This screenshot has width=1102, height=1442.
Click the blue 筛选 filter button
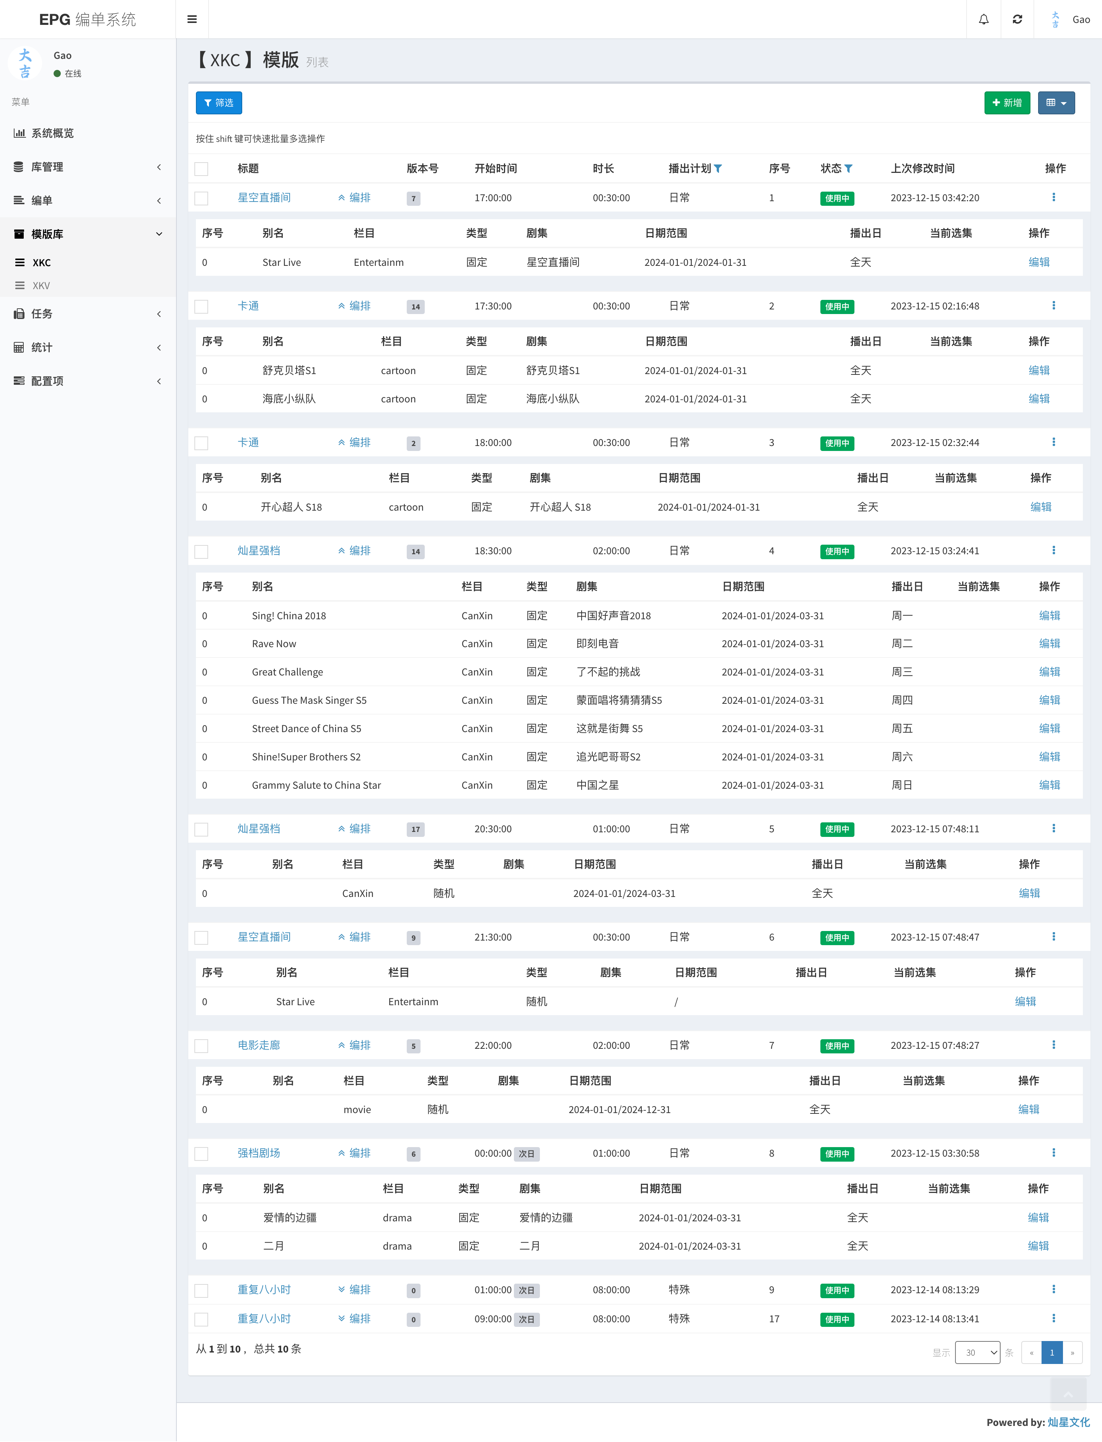[x=218, y=103]
